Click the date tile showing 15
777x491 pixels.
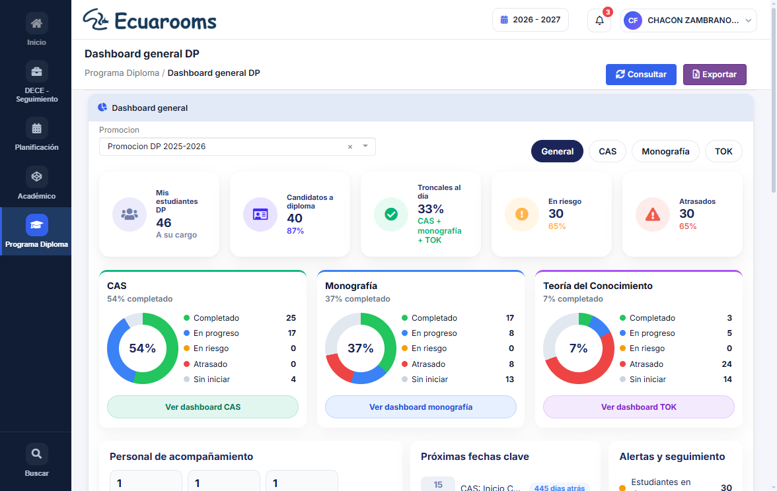[438, 484]
